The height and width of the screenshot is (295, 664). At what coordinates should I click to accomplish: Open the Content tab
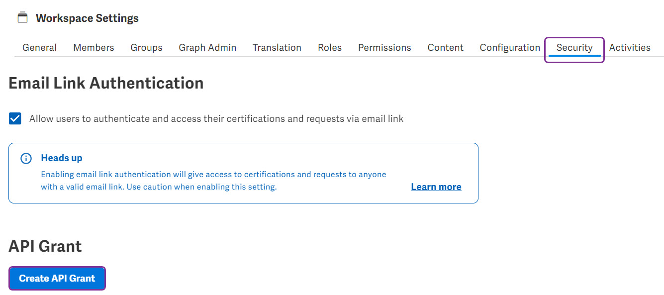coord(445,47)
